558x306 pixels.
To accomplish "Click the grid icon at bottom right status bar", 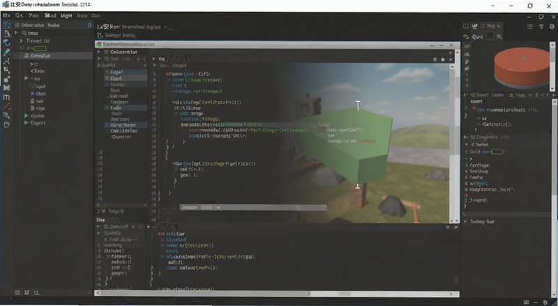I will 527,302.
